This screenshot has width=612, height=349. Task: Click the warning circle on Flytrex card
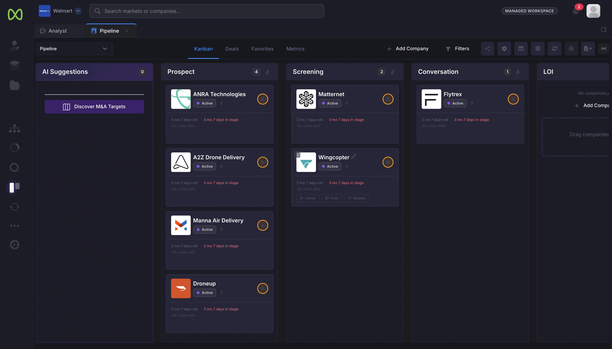(x=513, y=99)
